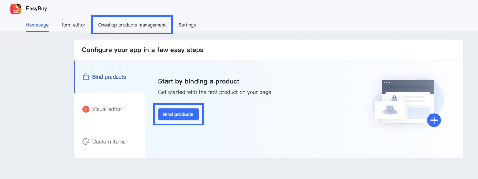The width and height of the screenshot is (478, 179).
Task: Click the palette icon beside Custom items
Action: click(86, 142)
